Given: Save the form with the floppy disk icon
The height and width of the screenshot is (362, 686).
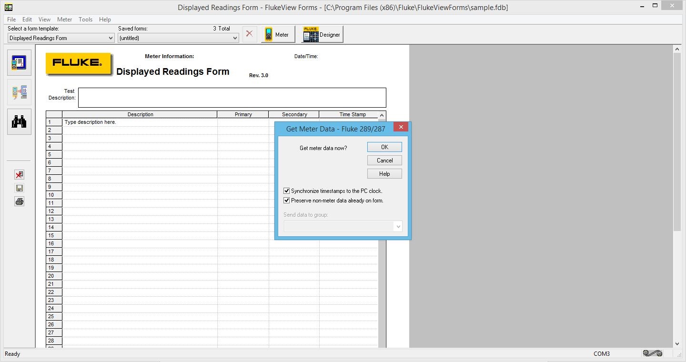Looking at the screenshot, I should click(19, 188).
